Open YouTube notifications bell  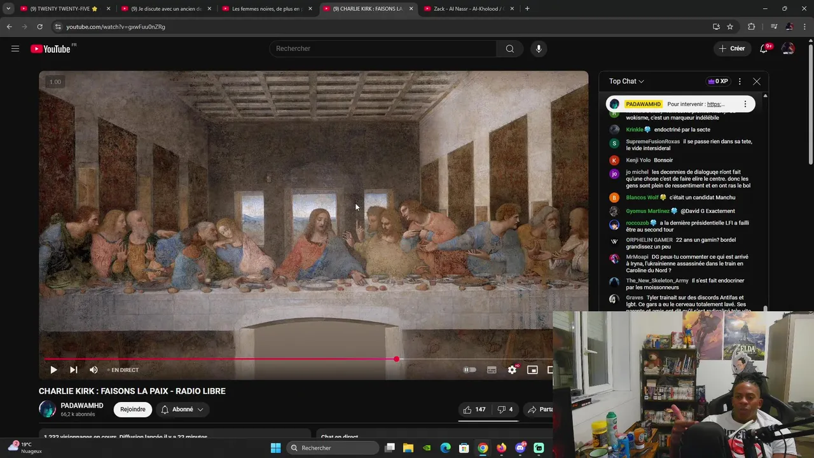tap(764, 48)
